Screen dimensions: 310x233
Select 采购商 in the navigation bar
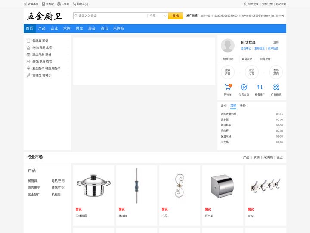(119, 28)
